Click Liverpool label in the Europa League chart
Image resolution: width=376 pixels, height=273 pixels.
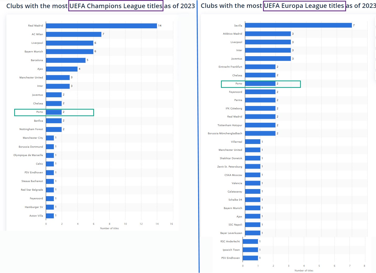click(236, 42)
